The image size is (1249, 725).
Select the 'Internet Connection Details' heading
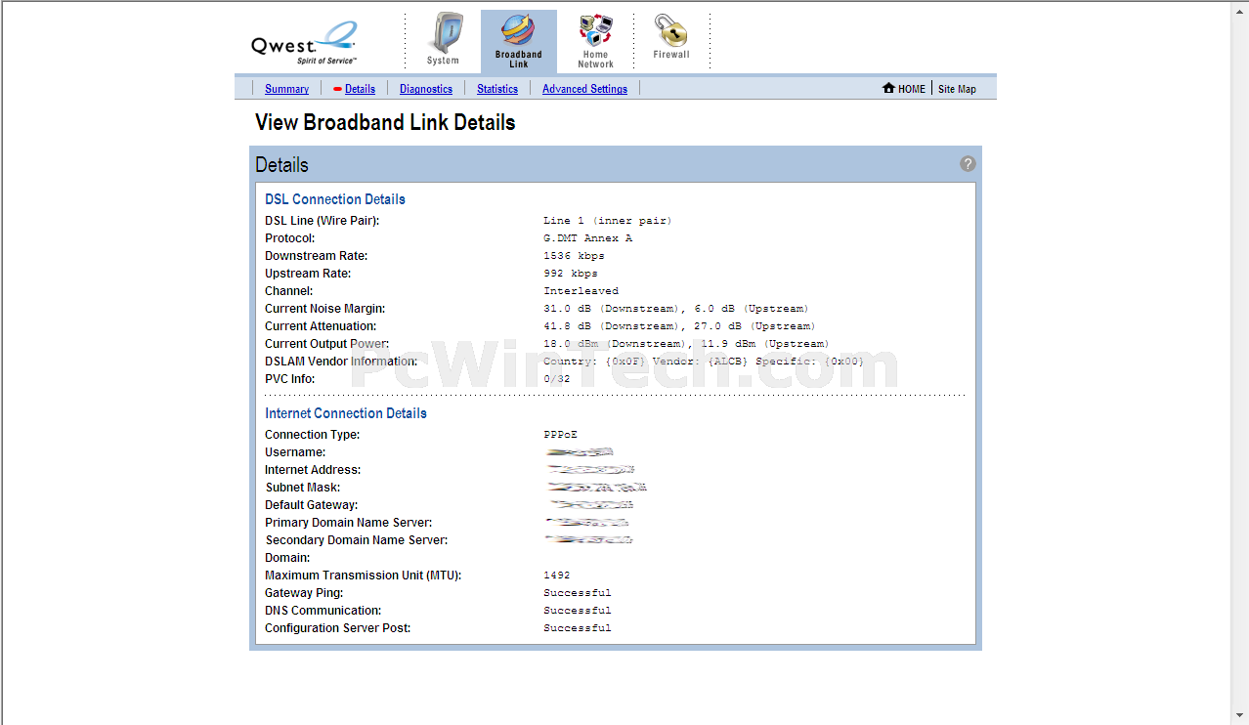(346, 413)
